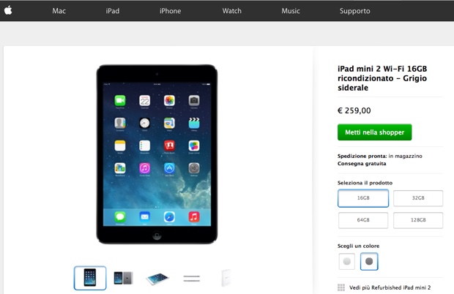Image resolution: width=454 pixels, height=294 pixels.
Task: Open the Supporto page
Action: [x=354, y=11]
